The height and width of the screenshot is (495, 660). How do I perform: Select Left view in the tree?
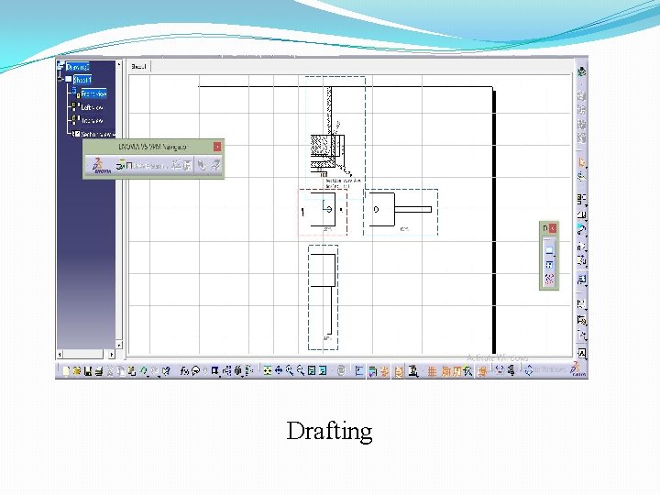[92, 107]
